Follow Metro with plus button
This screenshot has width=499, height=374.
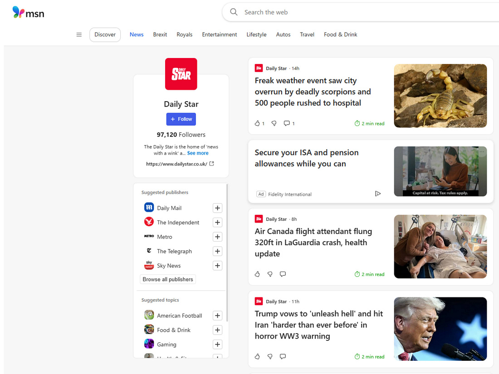pos(217,237)
